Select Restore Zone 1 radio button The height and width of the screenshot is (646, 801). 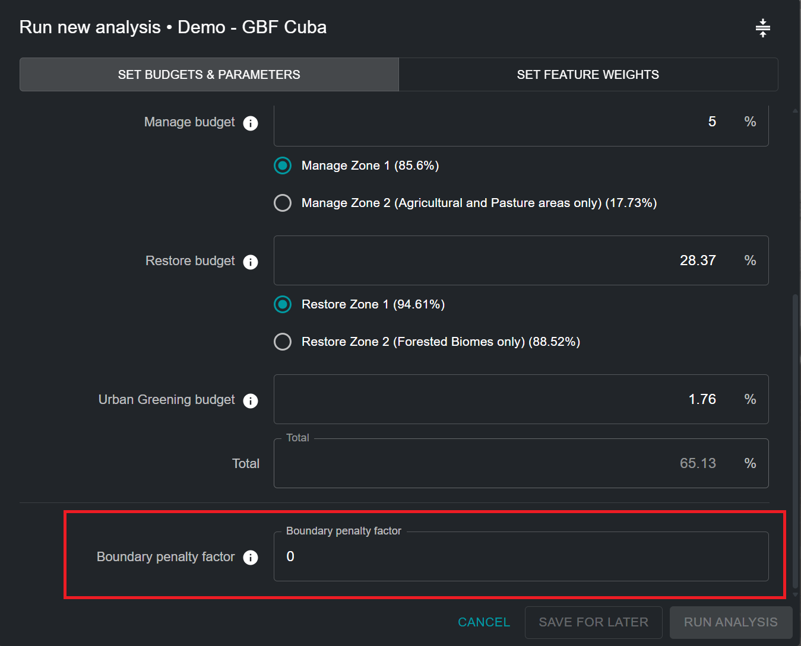283,304
